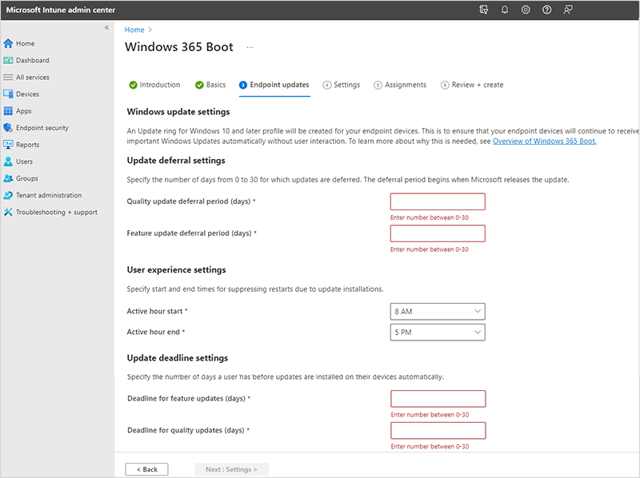This screenshot has width=640, height=478.
Task: Click the green check icon for Introduction
Action: point(133,85)
